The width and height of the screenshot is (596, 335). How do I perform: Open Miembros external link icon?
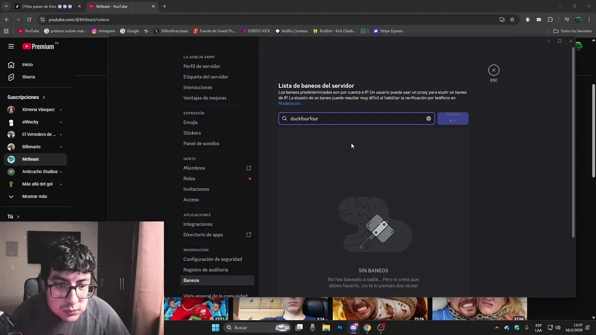[249, 168]
